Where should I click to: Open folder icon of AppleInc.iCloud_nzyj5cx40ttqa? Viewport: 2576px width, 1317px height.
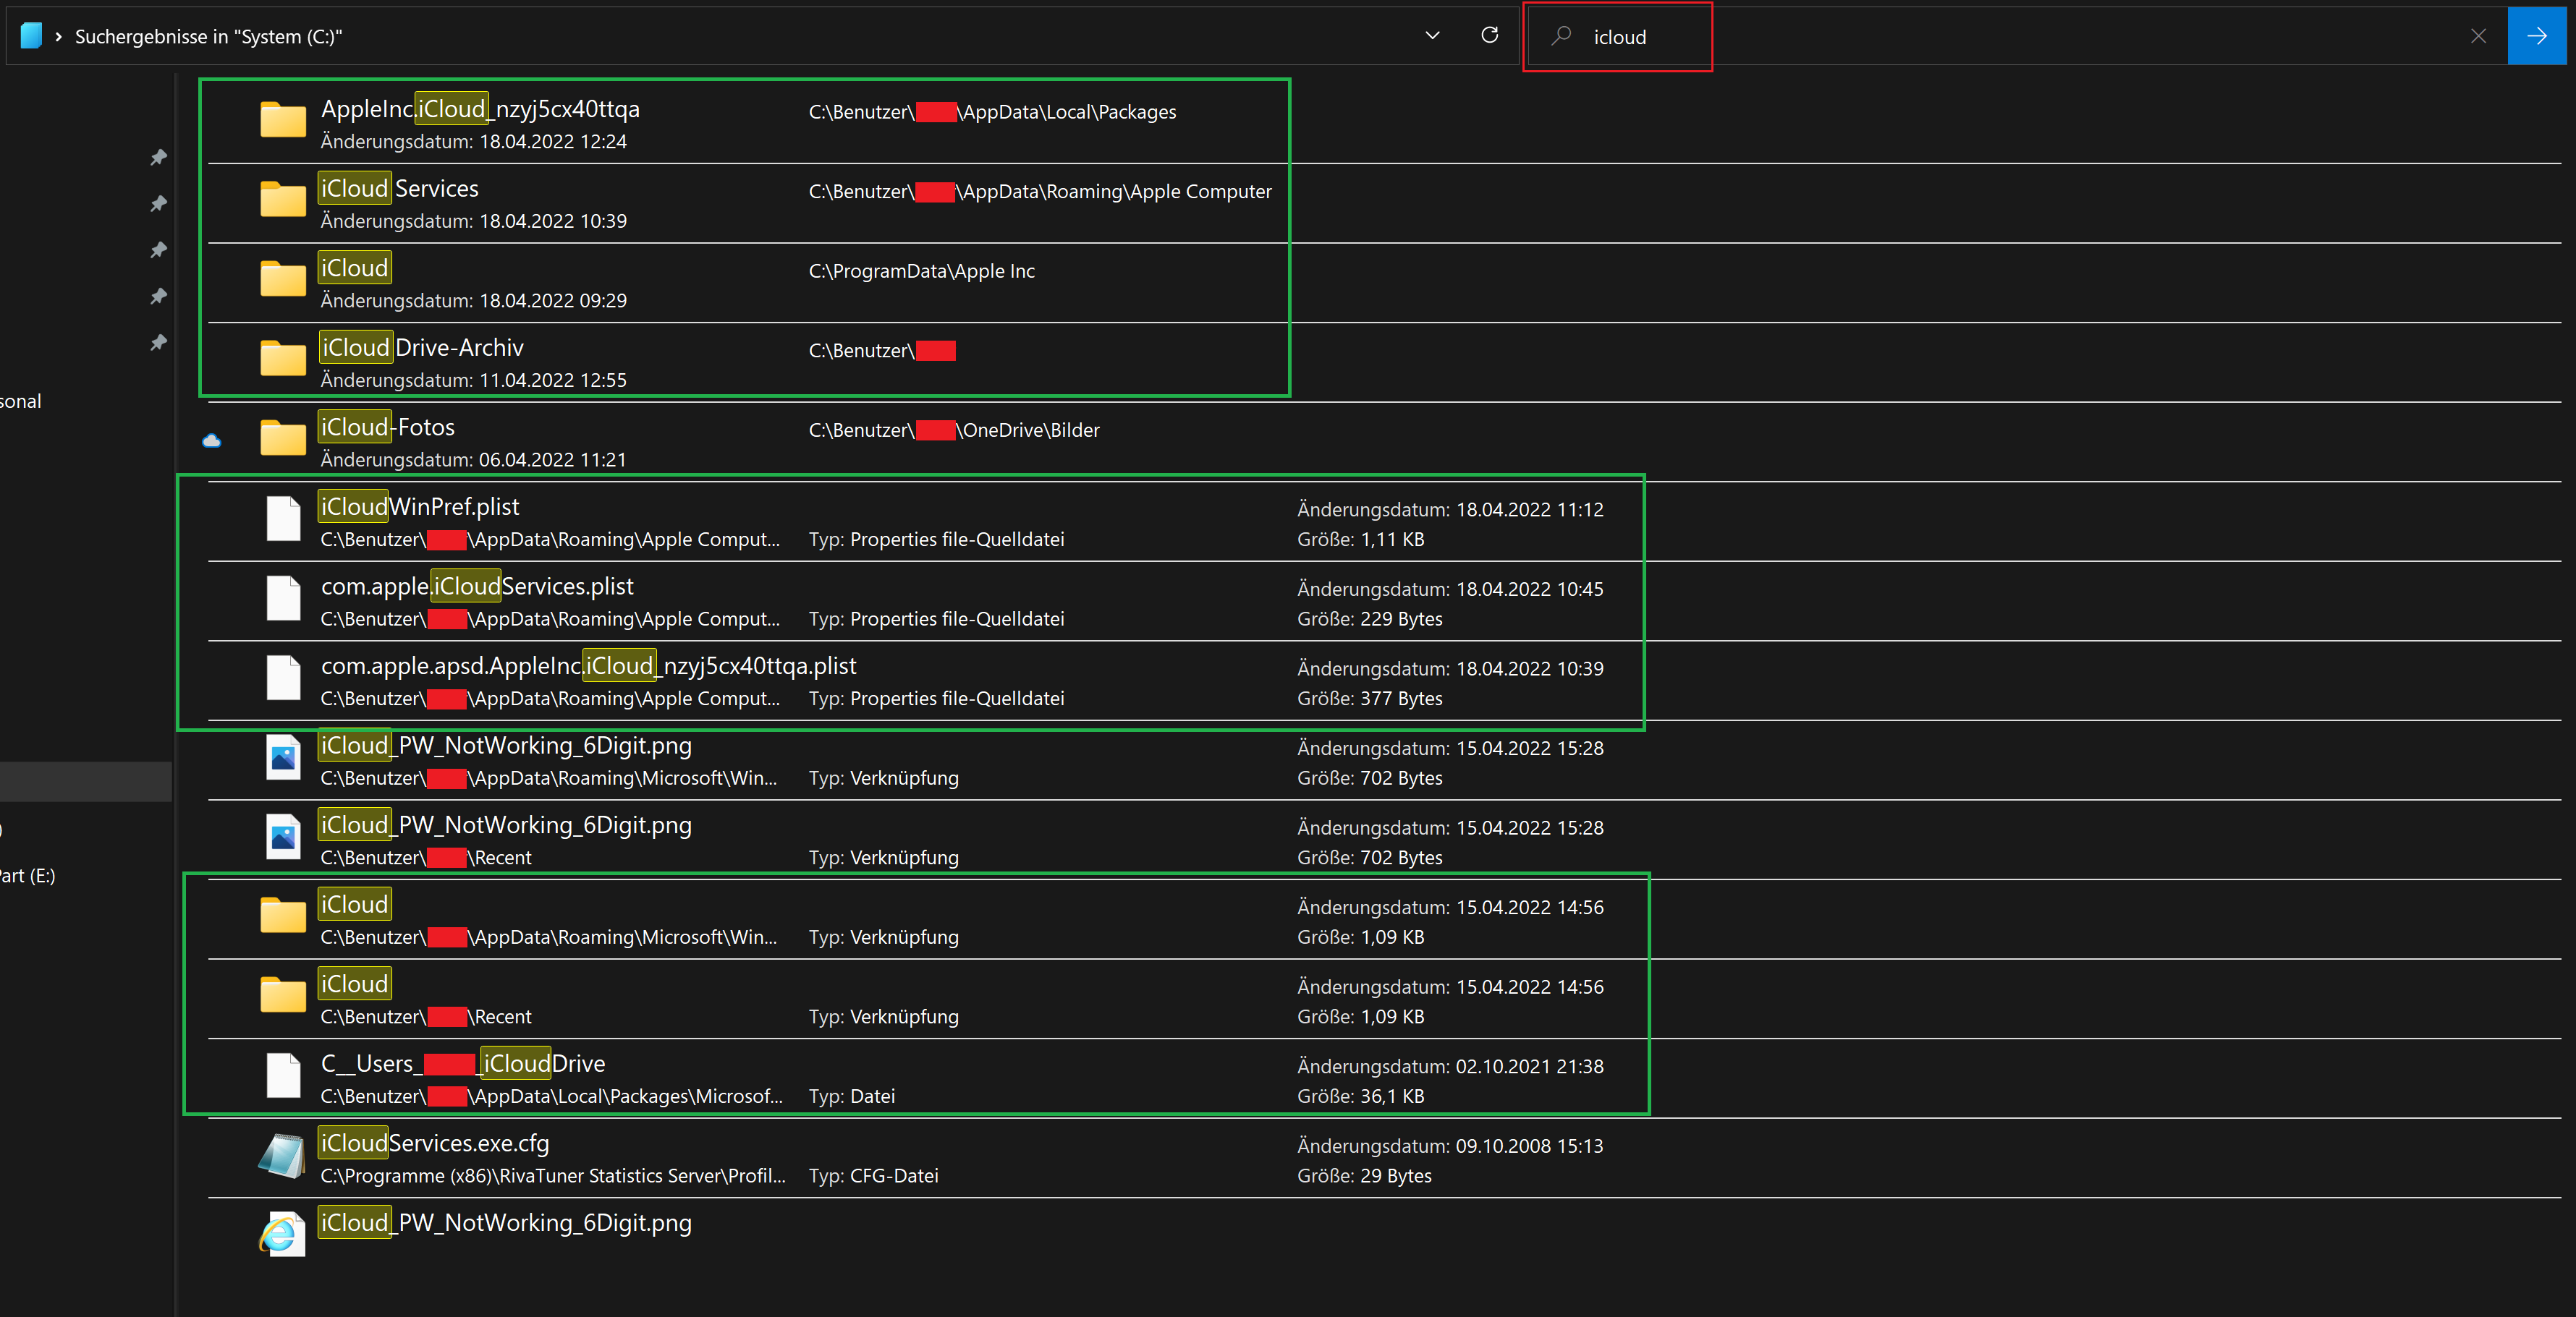(283, 120)
